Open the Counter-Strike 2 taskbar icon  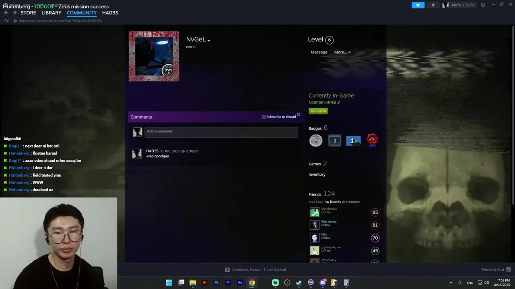(334, 283)
